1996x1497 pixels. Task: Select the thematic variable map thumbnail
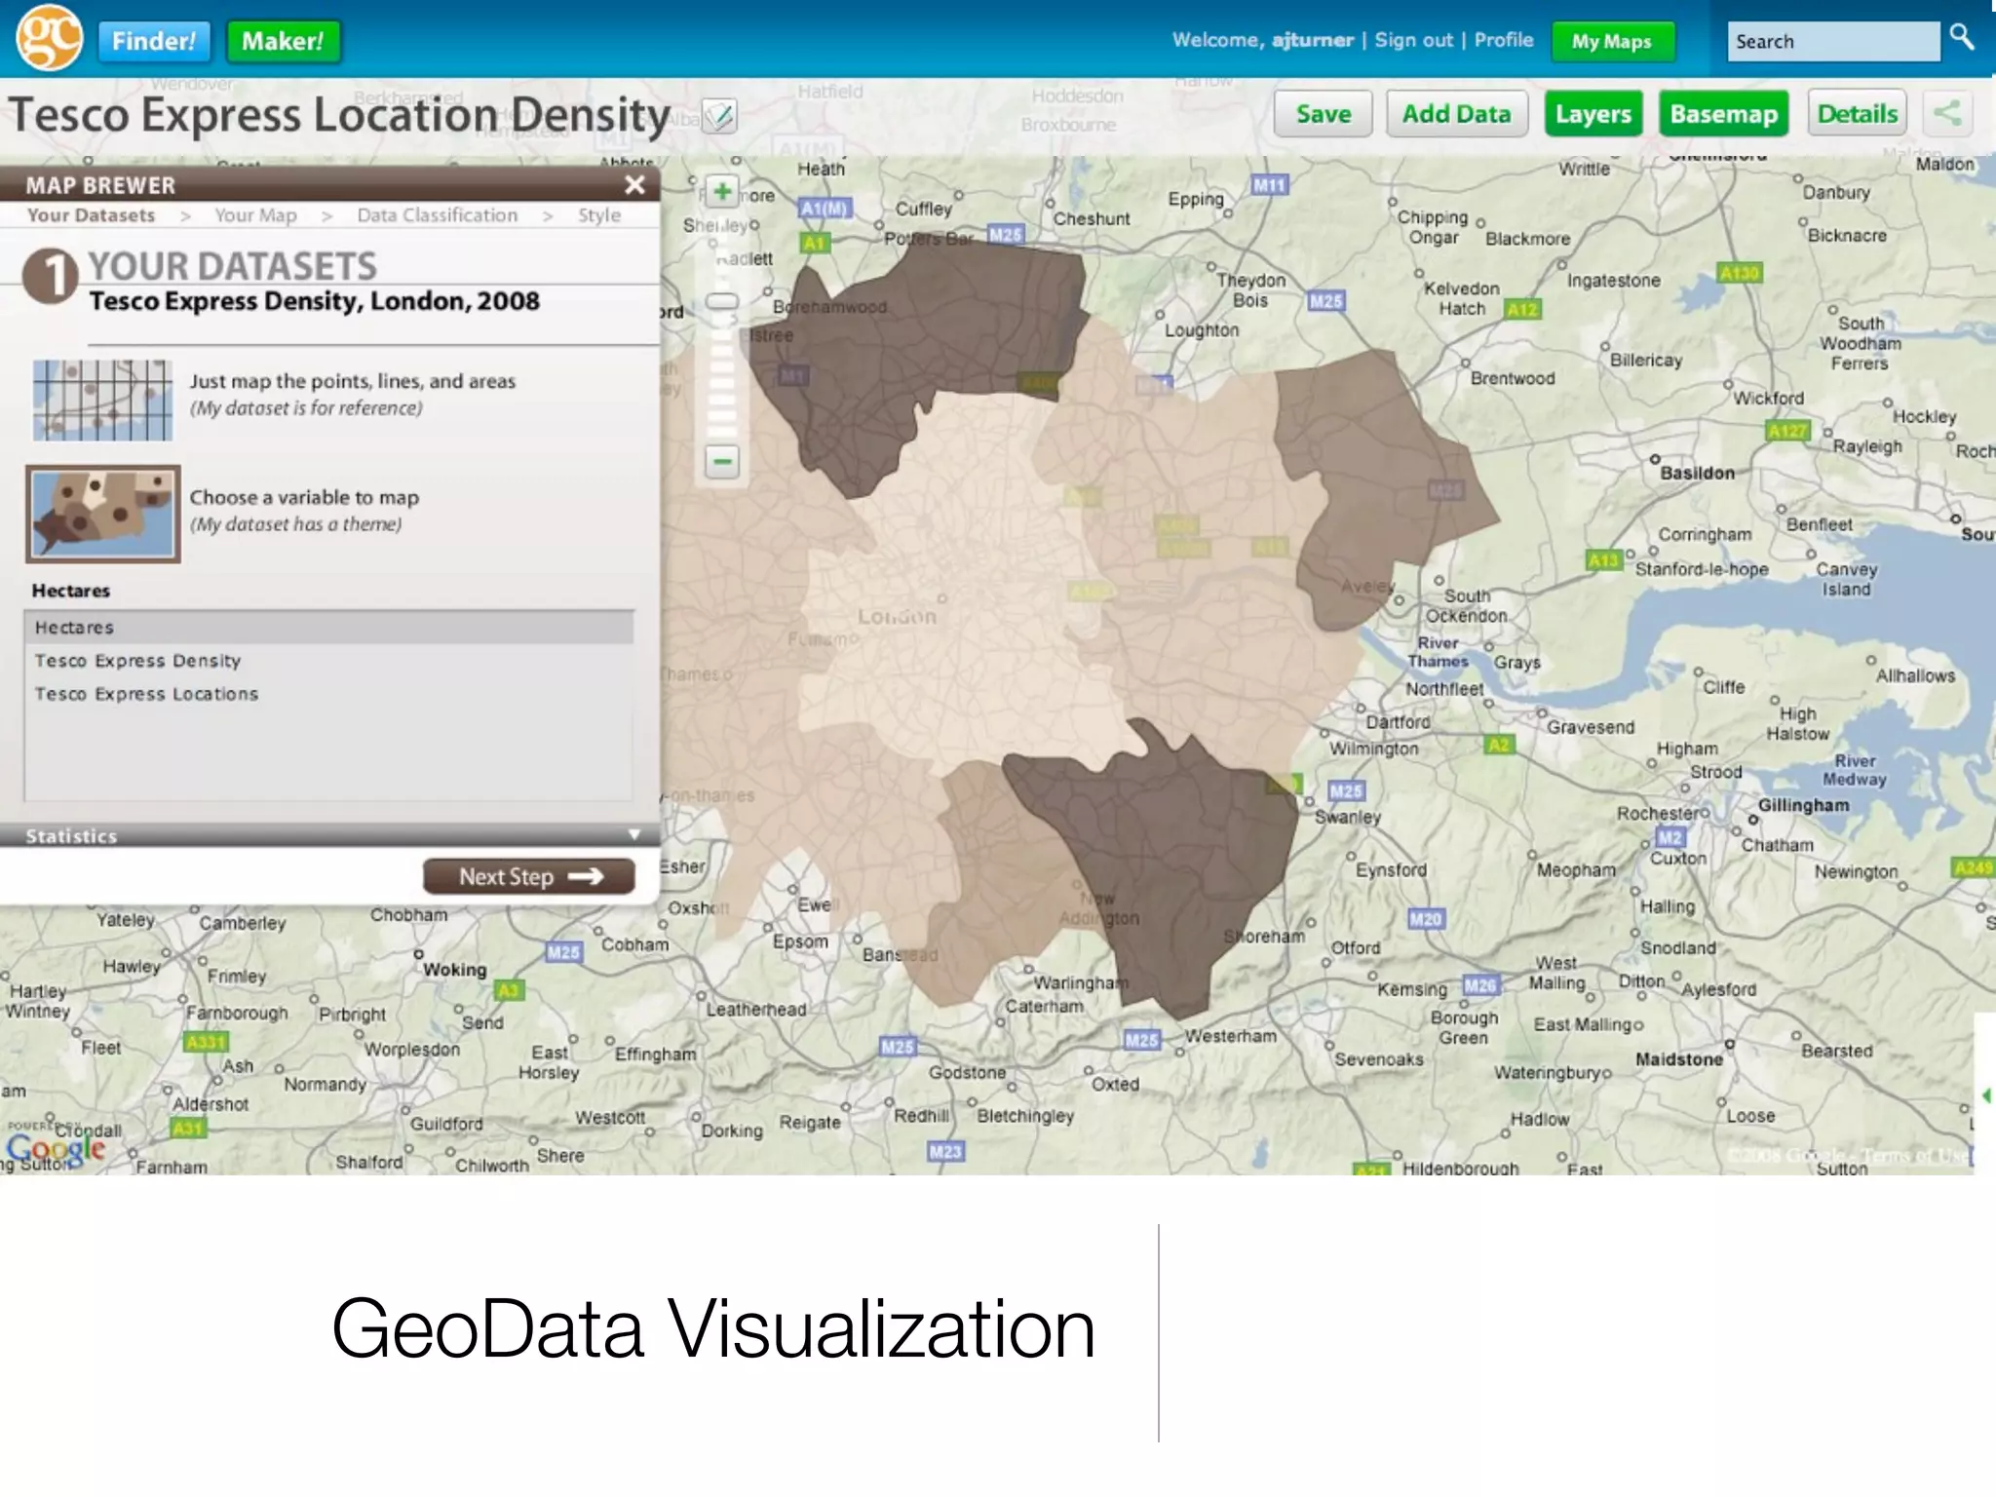coord(102,514)
